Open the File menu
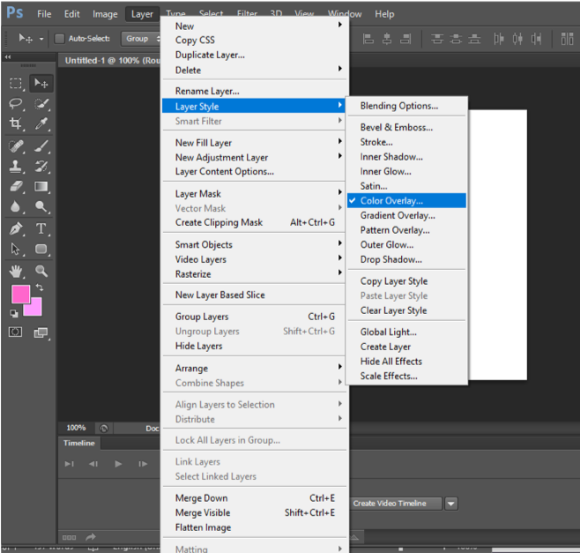Screen dimensions: 580x553 point(44,14)
